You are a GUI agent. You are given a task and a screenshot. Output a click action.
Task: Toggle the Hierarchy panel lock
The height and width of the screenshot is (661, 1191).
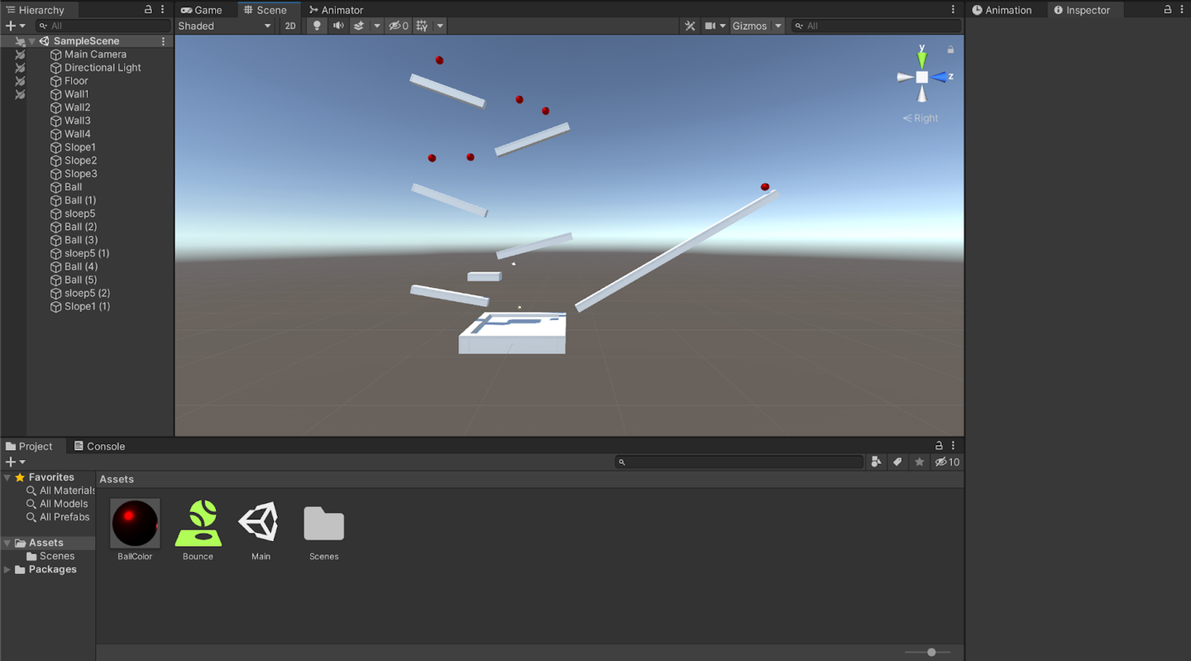click(148, 10)
